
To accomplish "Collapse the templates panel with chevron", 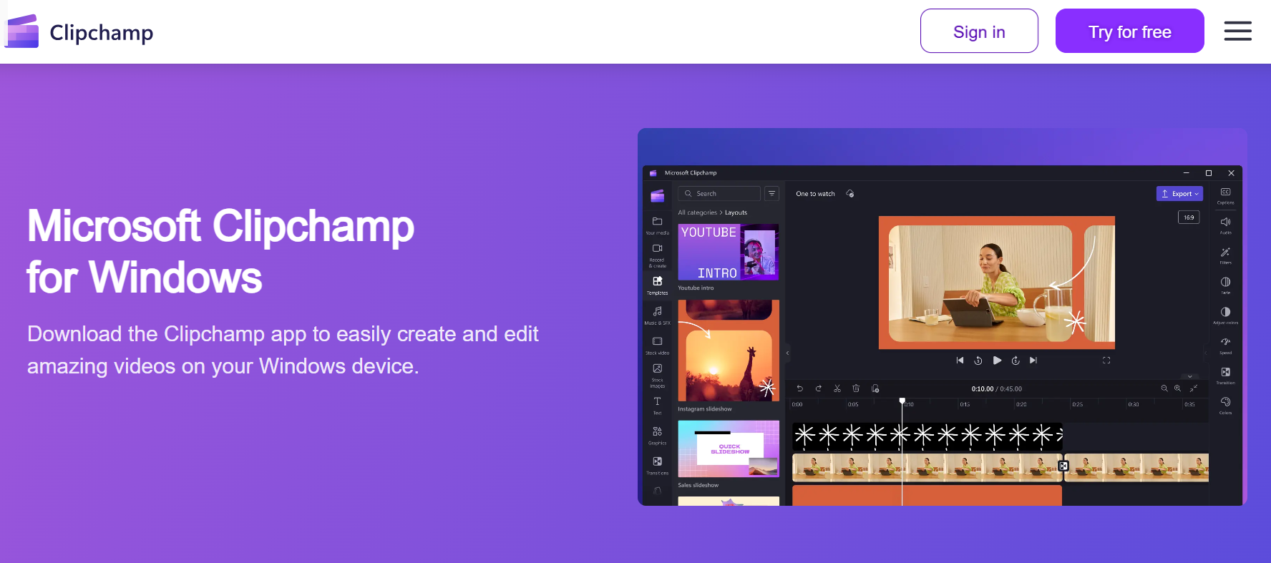I will tap(787, 353).
